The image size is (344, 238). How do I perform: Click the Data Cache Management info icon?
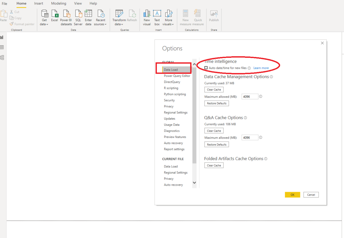click(x=271, y=77)
